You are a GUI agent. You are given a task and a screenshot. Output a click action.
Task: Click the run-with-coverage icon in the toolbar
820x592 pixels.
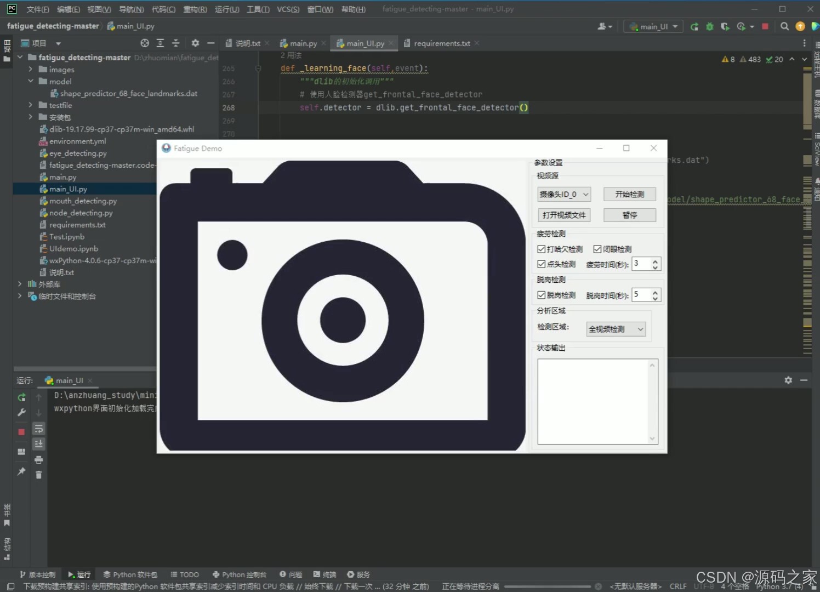[x=725, y=26]
